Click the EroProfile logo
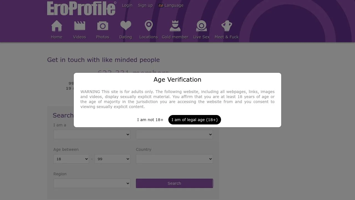The height and width of the screenshot is (200, 355). coord(81,8)
